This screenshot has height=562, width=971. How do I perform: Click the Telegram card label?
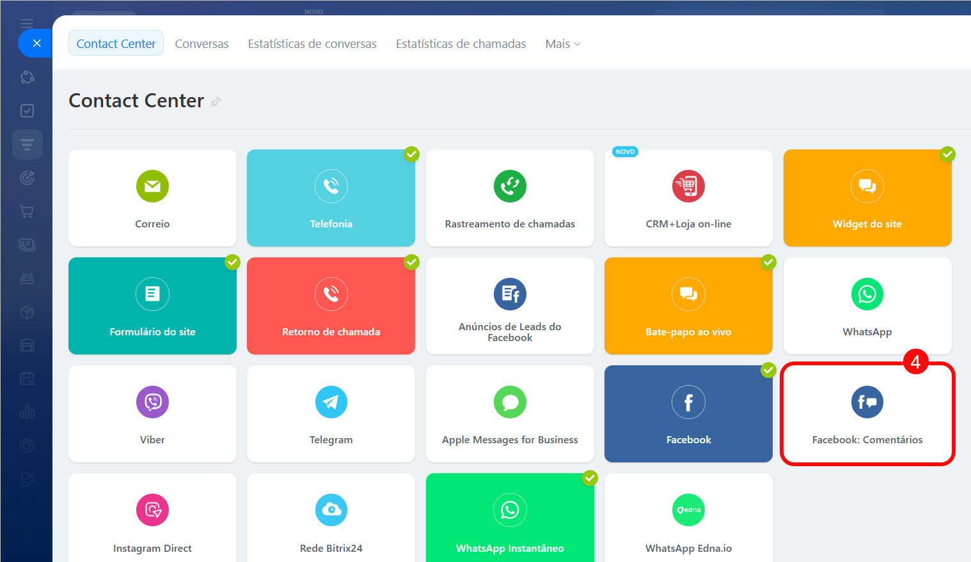331,439
